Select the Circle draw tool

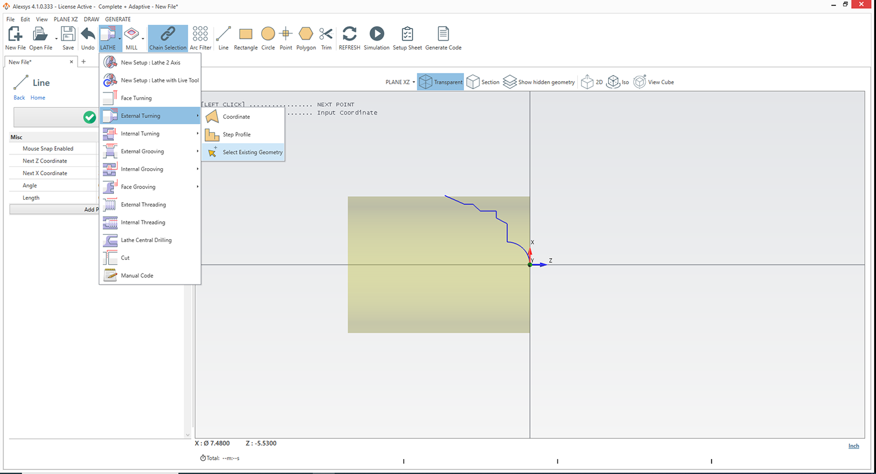(x=268, y=34)
